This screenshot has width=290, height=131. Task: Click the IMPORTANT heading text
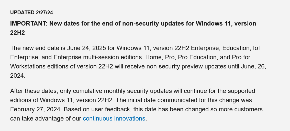click(x=133, y=28)
